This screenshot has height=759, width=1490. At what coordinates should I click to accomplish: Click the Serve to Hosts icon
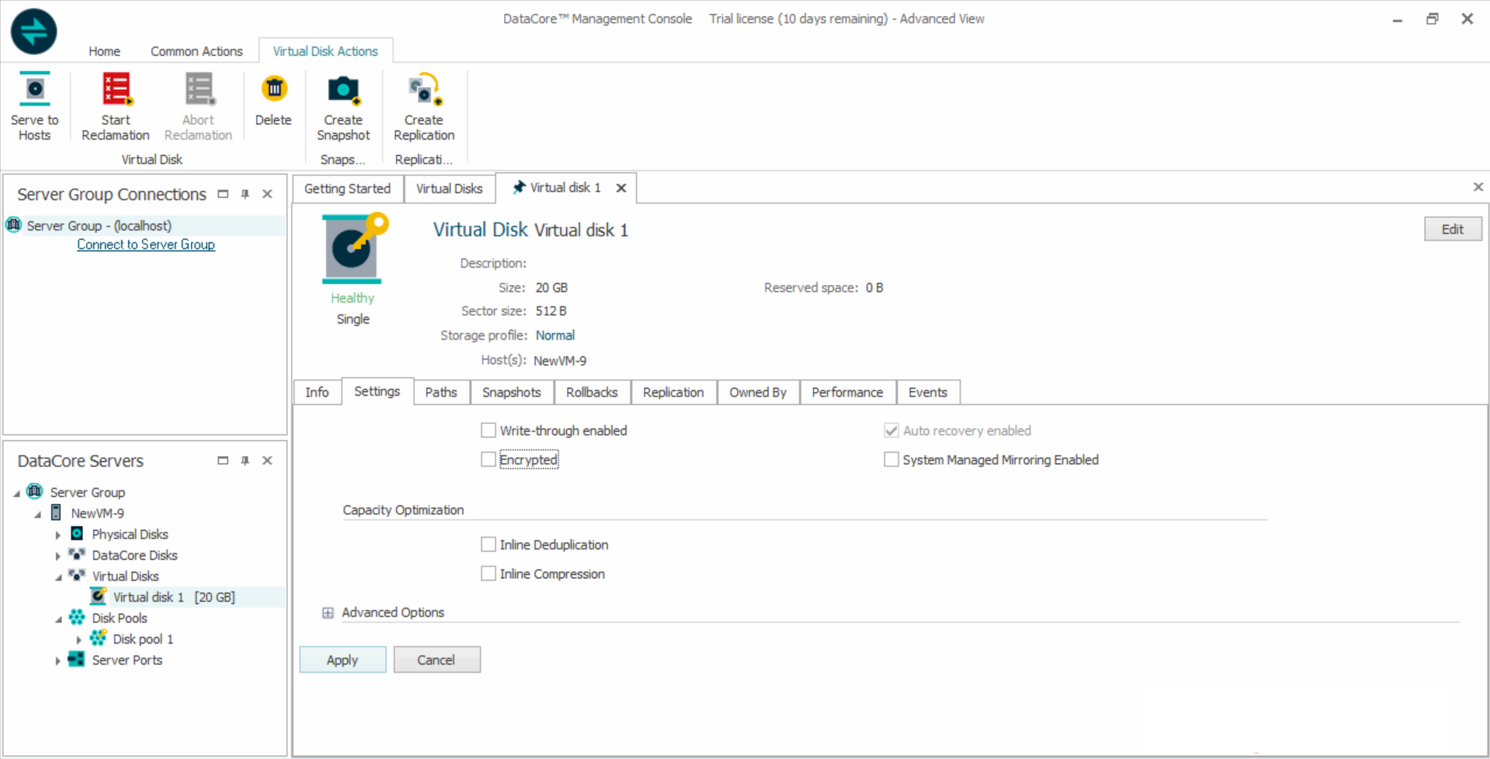click(x=34, y=91)
